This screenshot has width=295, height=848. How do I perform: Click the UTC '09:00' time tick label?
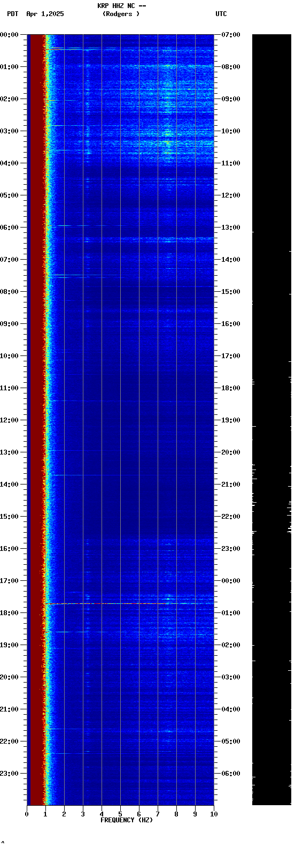pos(231,99)
